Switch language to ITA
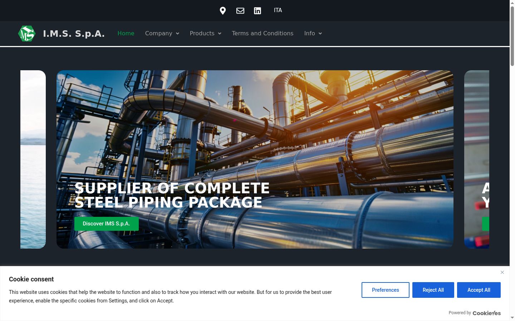Viewport: 515px width, 321px height. click(x=278, y=10)
